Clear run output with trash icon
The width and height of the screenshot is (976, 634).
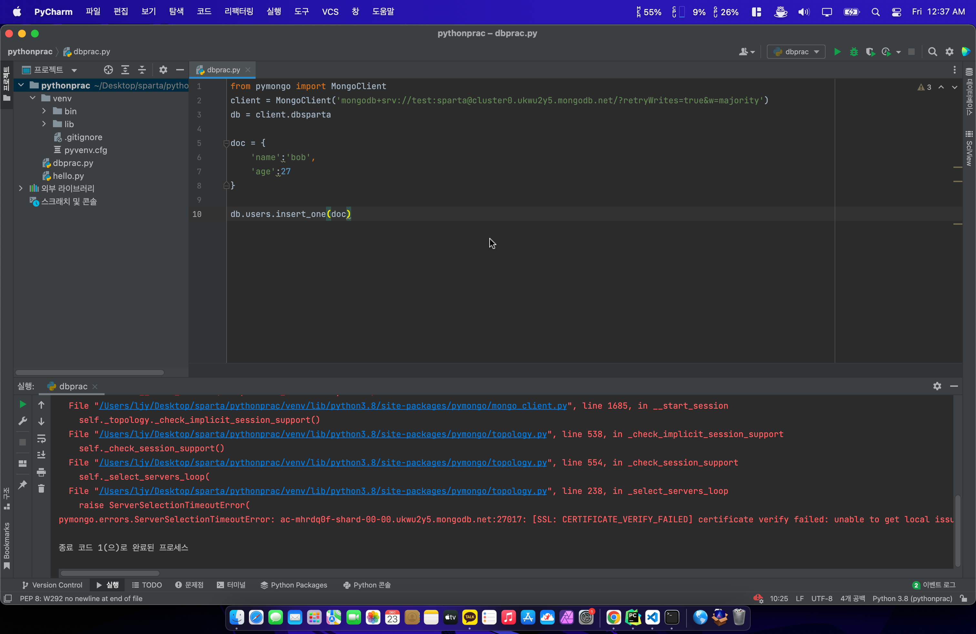click(x=41, y=488)
